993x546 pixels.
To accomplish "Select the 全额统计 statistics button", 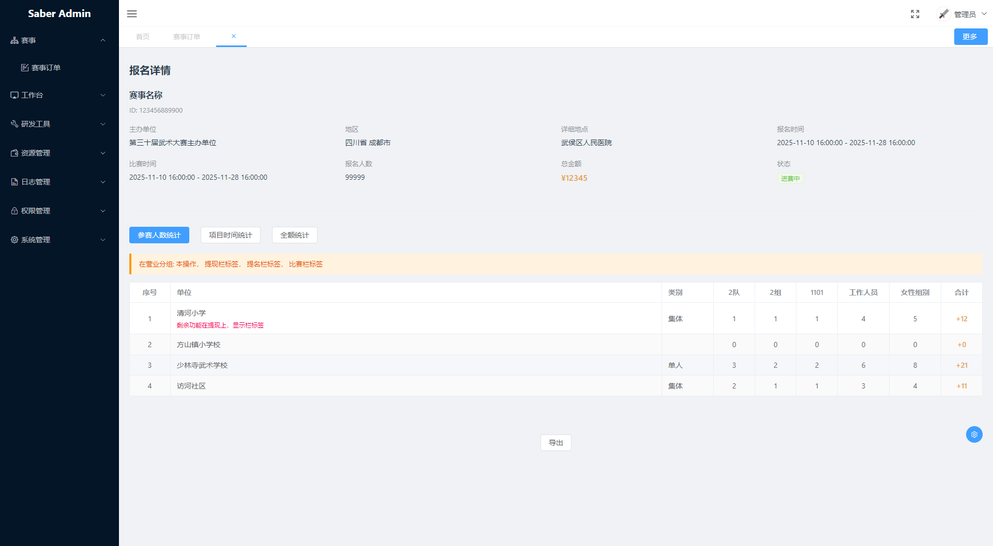I will click(294, 235).
